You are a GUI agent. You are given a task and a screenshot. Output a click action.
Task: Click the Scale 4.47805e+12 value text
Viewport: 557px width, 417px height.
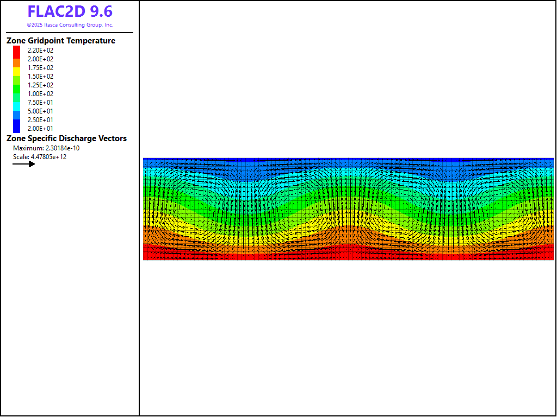coord(40,157)
